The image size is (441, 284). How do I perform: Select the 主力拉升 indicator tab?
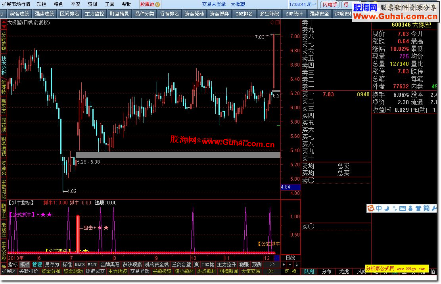(x=226, y=264)
